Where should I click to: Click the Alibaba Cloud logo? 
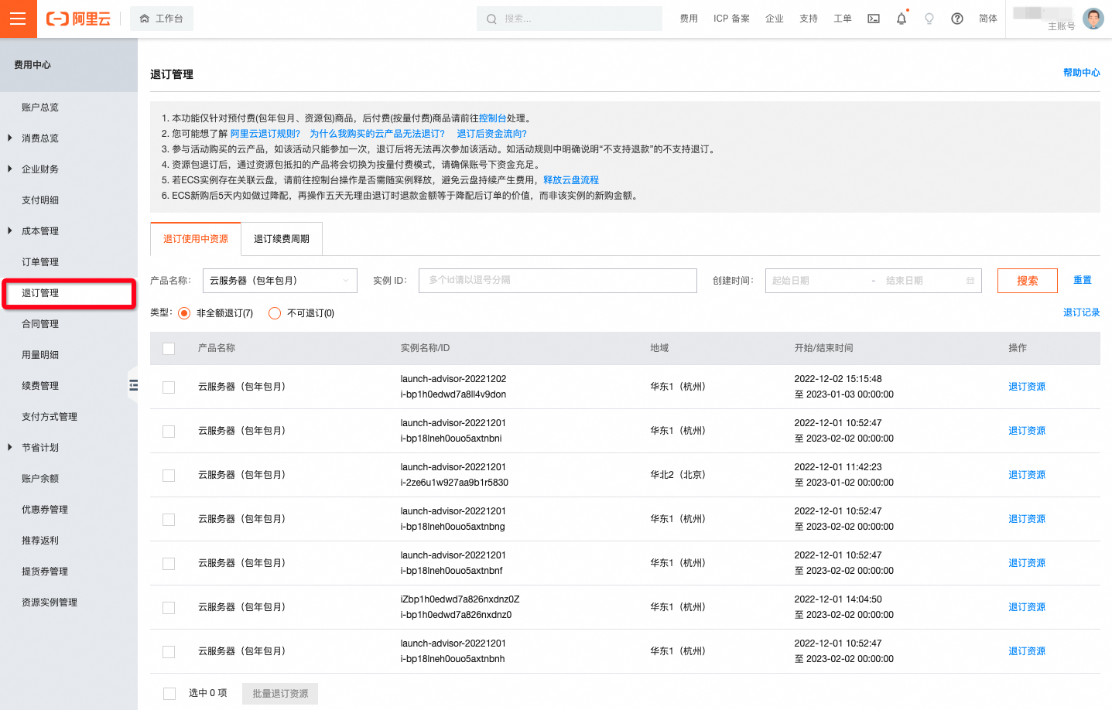click(x=78, y=19)
